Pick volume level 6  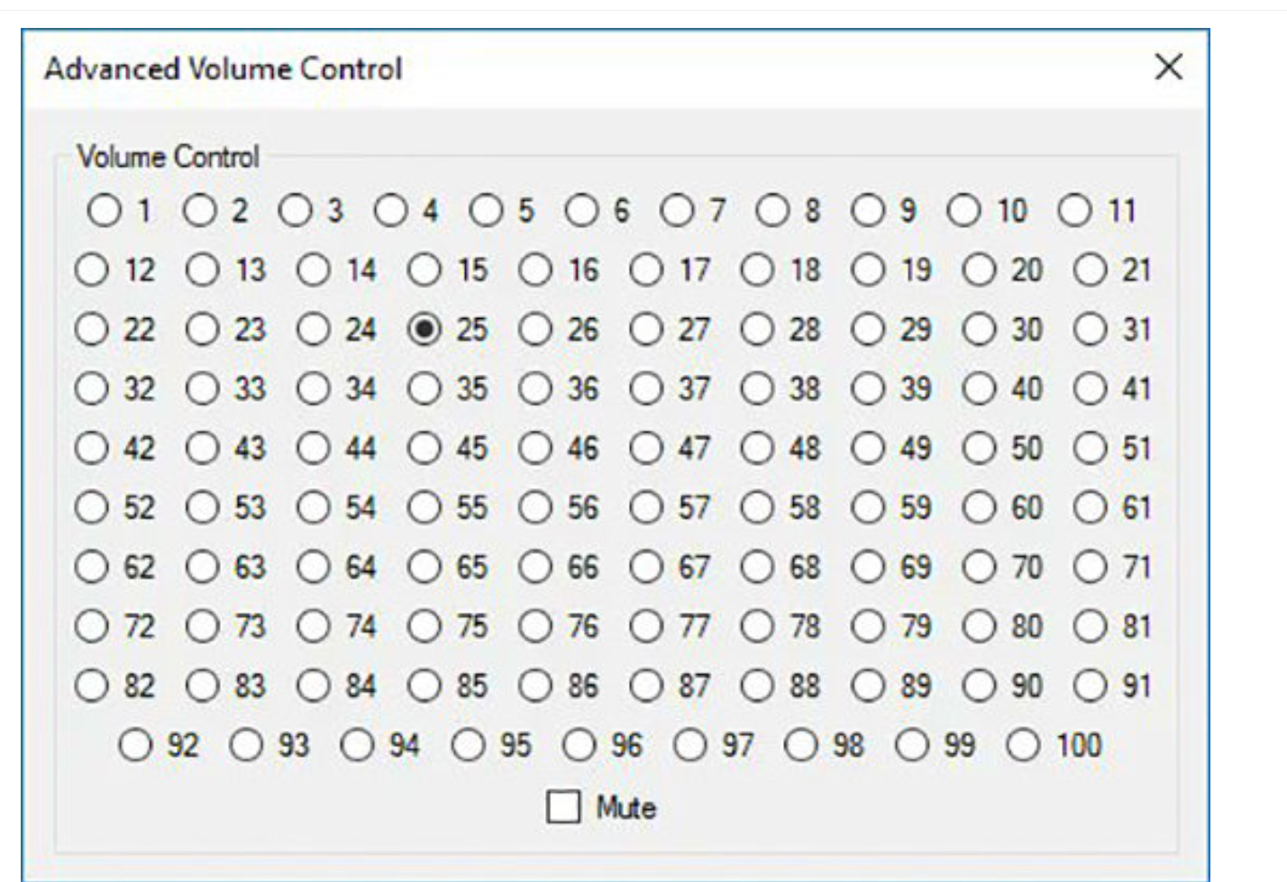tap(581, 210)
